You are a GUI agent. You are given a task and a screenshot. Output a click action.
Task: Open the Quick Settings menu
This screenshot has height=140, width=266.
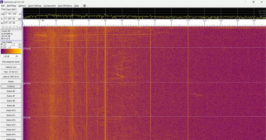[x=35, y=6]
